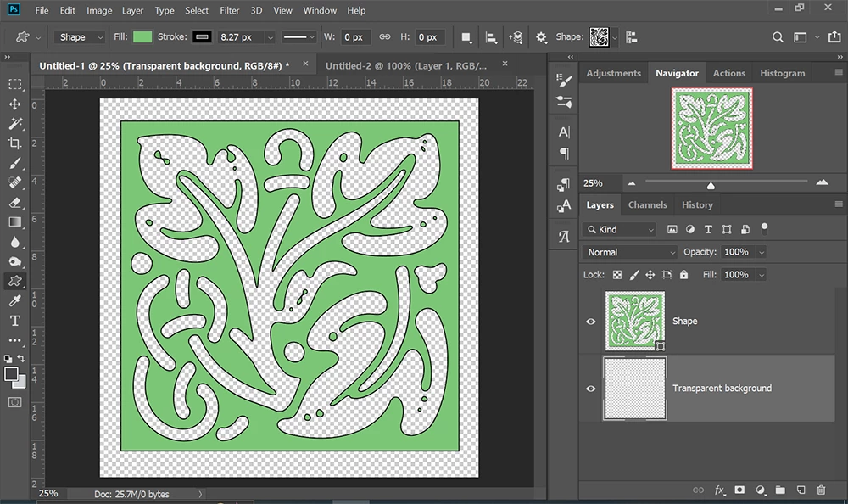Switch to the Channels tab
The height and width of the screenshot is (504, 848).
[x=647, y=204]
